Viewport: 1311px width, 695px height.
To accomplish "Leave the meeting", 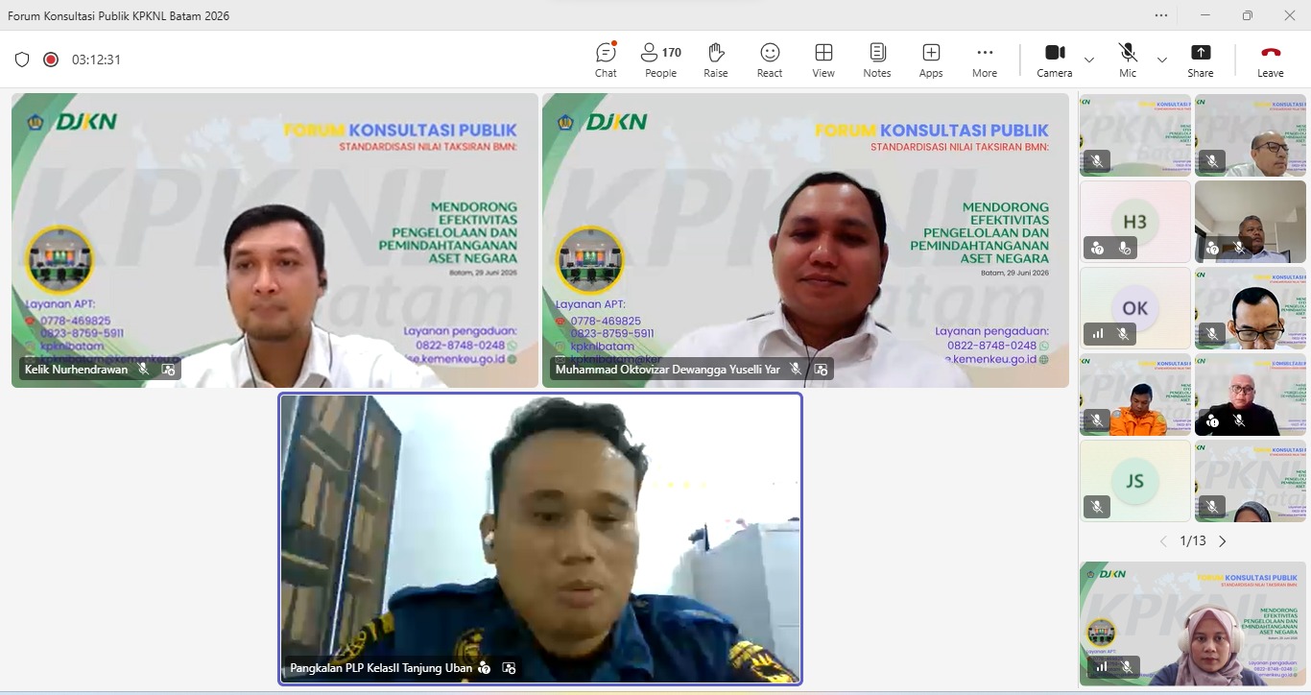I will click(1271, 60).
